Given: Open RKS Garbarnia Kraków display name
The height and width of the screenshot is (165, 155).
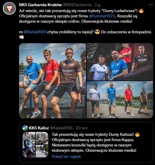Looking at the screenshot, I should click(40, 5).
